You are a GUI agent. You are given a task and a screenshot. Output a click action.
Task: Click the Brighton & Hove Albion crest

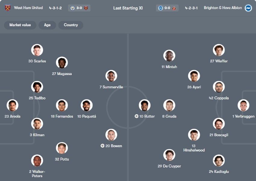248,8
